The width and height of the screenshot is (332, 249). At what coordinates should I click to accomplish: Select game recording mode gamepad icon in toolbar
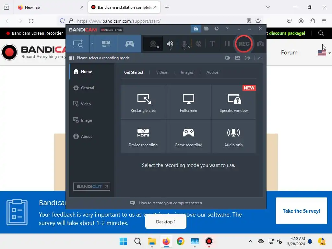(x=130, y=44)
